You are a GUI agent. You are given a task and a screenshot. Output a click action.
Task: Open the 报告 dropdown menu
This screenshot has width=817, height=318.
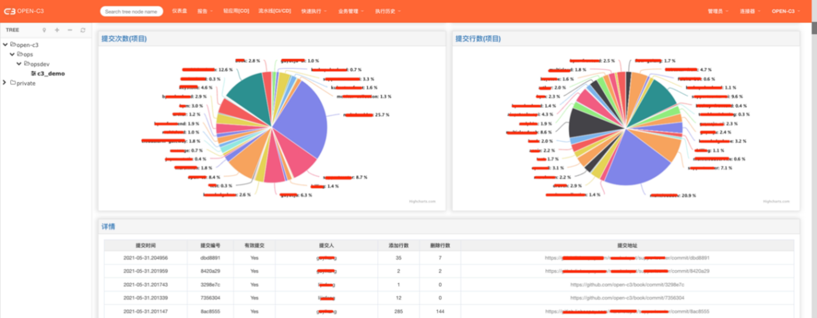[x=205, y=11]
